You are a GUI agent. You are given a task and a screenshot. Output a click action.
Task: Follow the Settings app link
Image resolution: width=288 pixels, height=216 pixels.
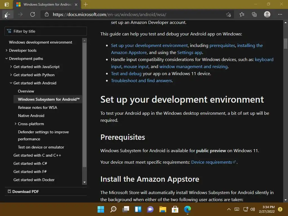pos(190,53)
